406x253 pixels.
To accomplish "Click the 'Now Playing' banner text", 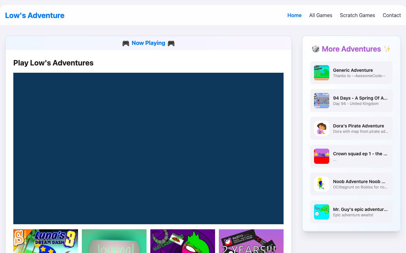I will coord(148,43).
